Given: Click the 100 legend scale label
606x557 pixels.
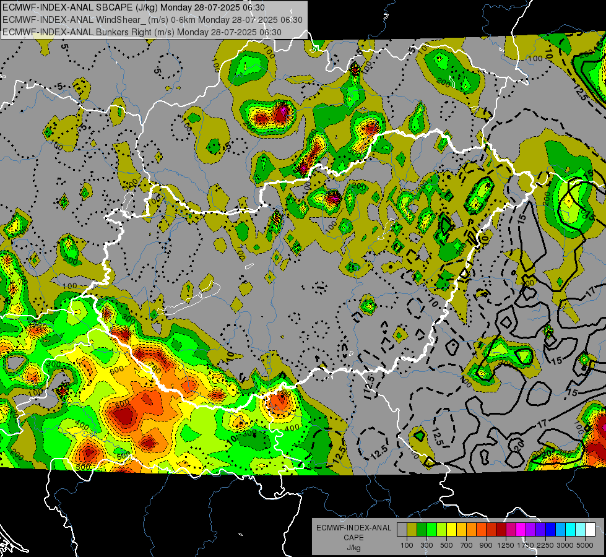Looking at the screenshot, I should (407, 545).
